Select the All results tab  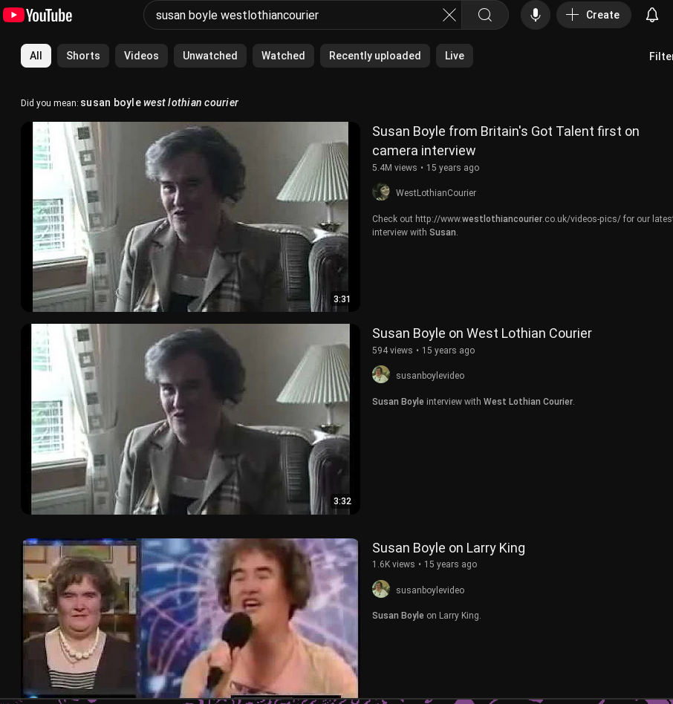coord(36,56)
